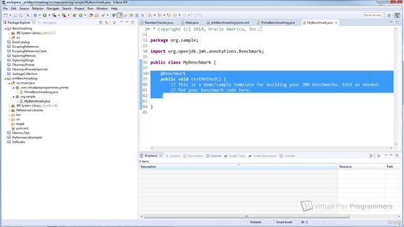This screenshot has height=227, width=404.
Task: Select pom.xml in Package Explorer
Action: (22, 129)
